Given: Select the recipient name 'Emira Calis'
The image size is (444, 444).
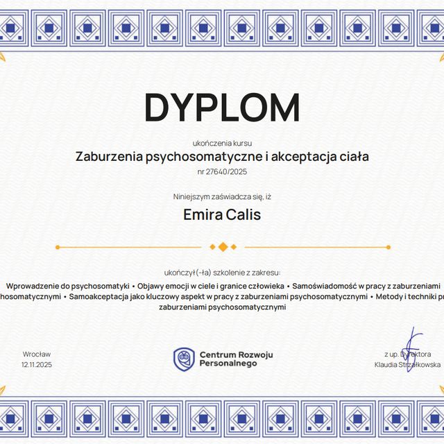Looking at the screenshot, I should point(222,214).
